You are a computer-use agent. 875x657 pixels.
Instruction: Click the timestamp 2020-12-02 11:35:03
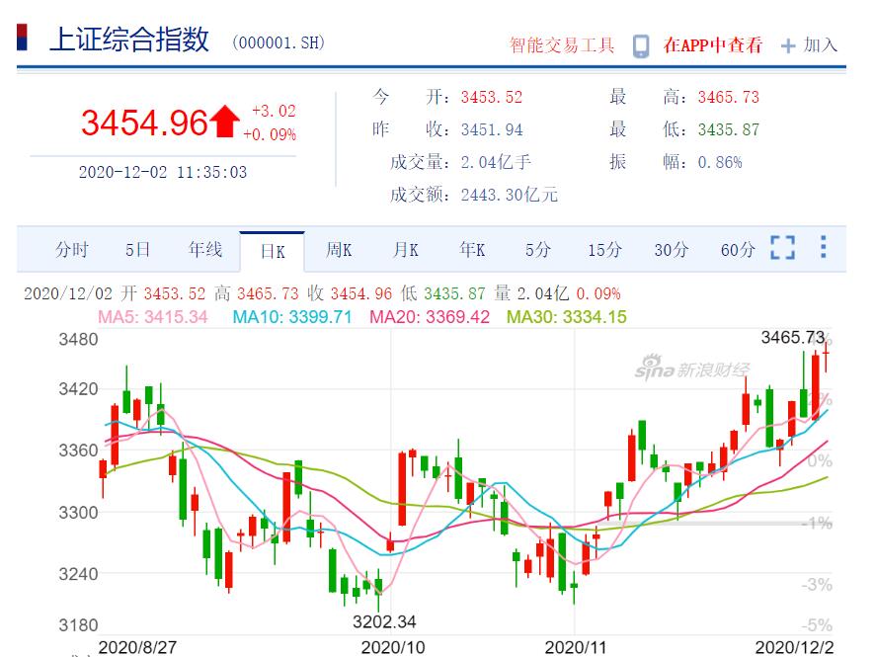point(163,172)
